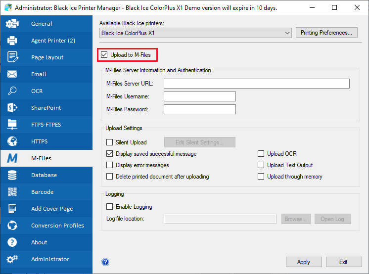
Task: Expand the Available Black Ice printers dropdown
Action: pos(195,33)
